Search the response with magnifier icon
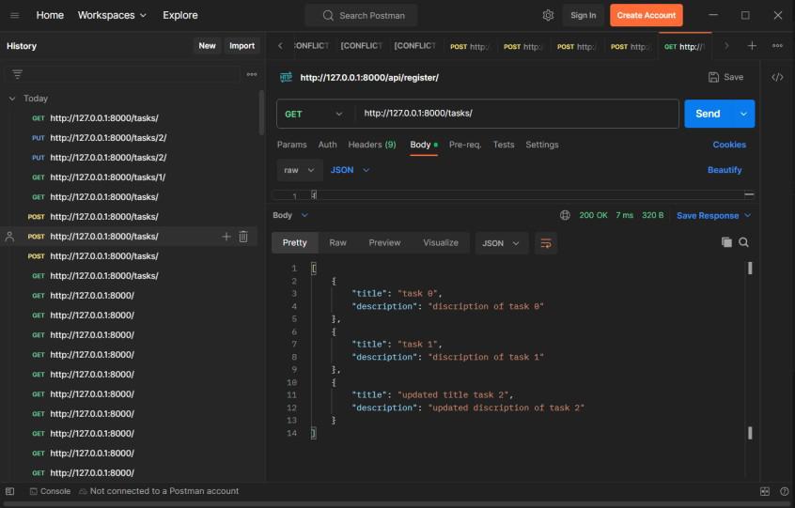795x508 pixels. (x=743, y=242)
